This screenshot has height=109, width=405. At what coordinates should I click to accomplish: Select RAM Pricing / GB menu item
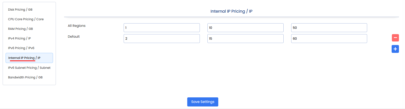[20, 29]
